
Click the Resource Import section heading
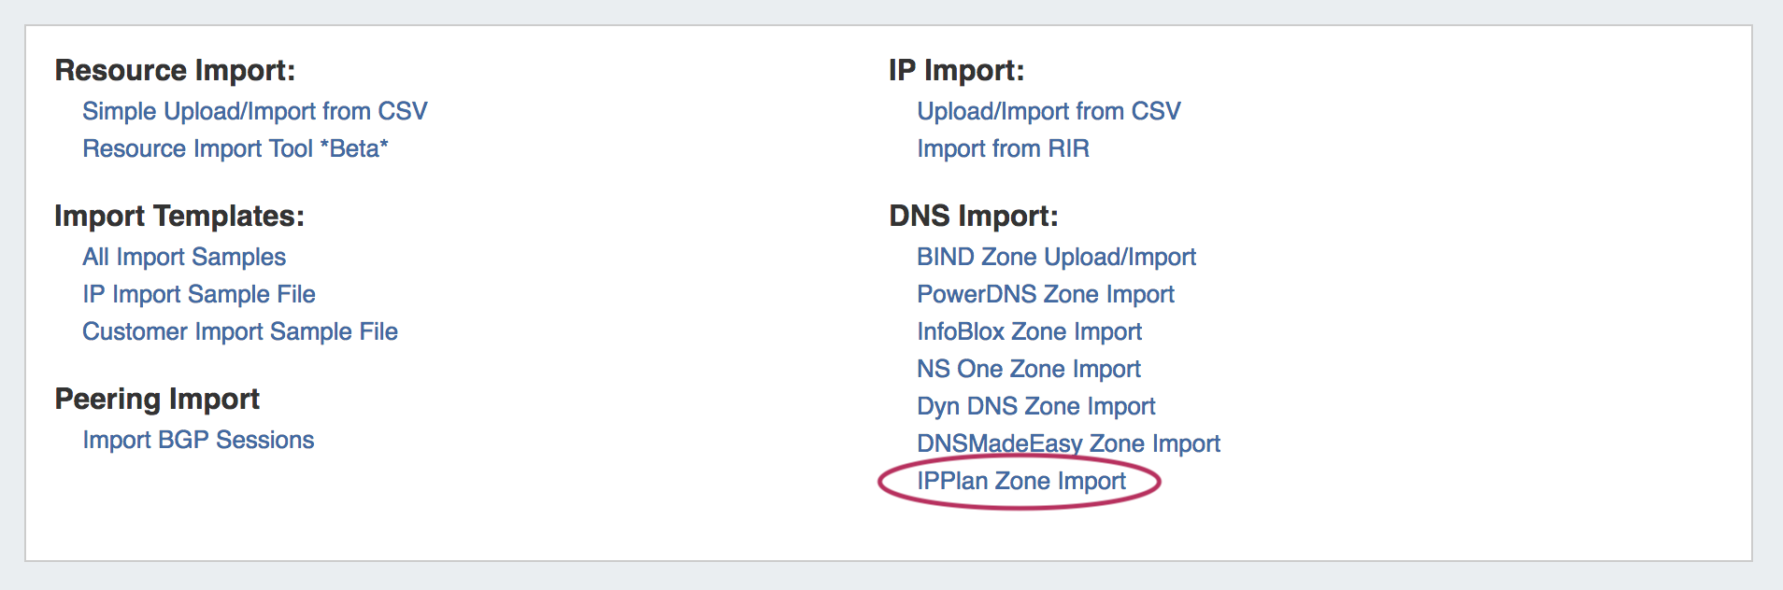coord(175,70)
